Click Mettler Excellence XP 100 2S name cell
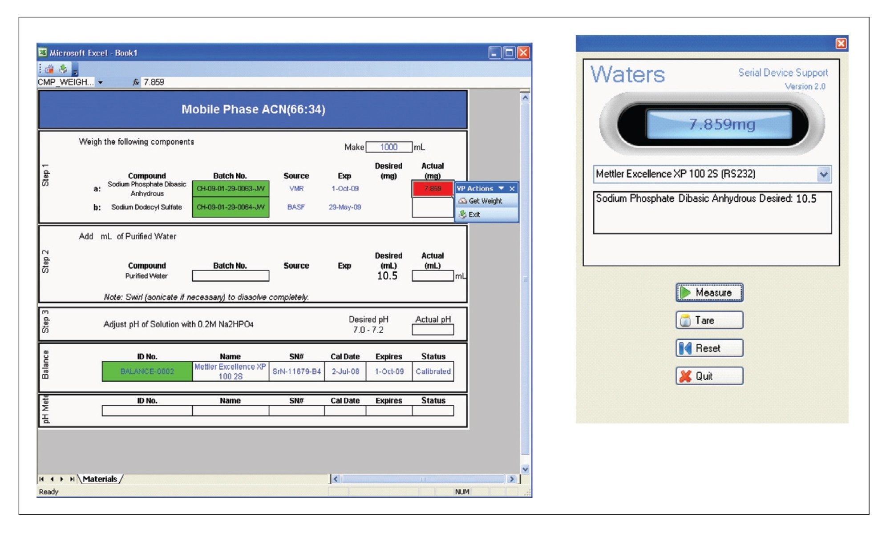 click(x=231, y=371)
